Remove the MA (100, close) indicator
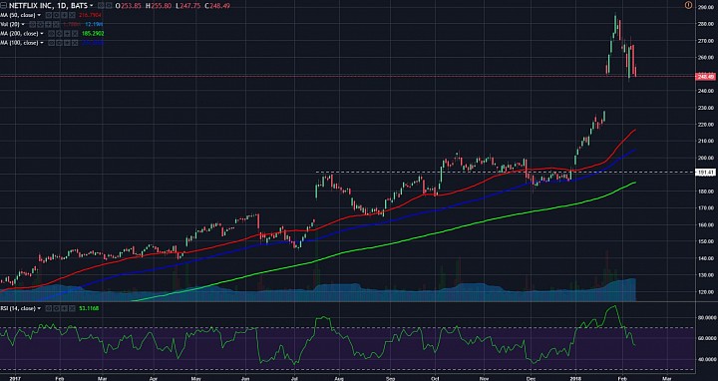This screenshot has height=381, width=718. (x=75, y=43)
